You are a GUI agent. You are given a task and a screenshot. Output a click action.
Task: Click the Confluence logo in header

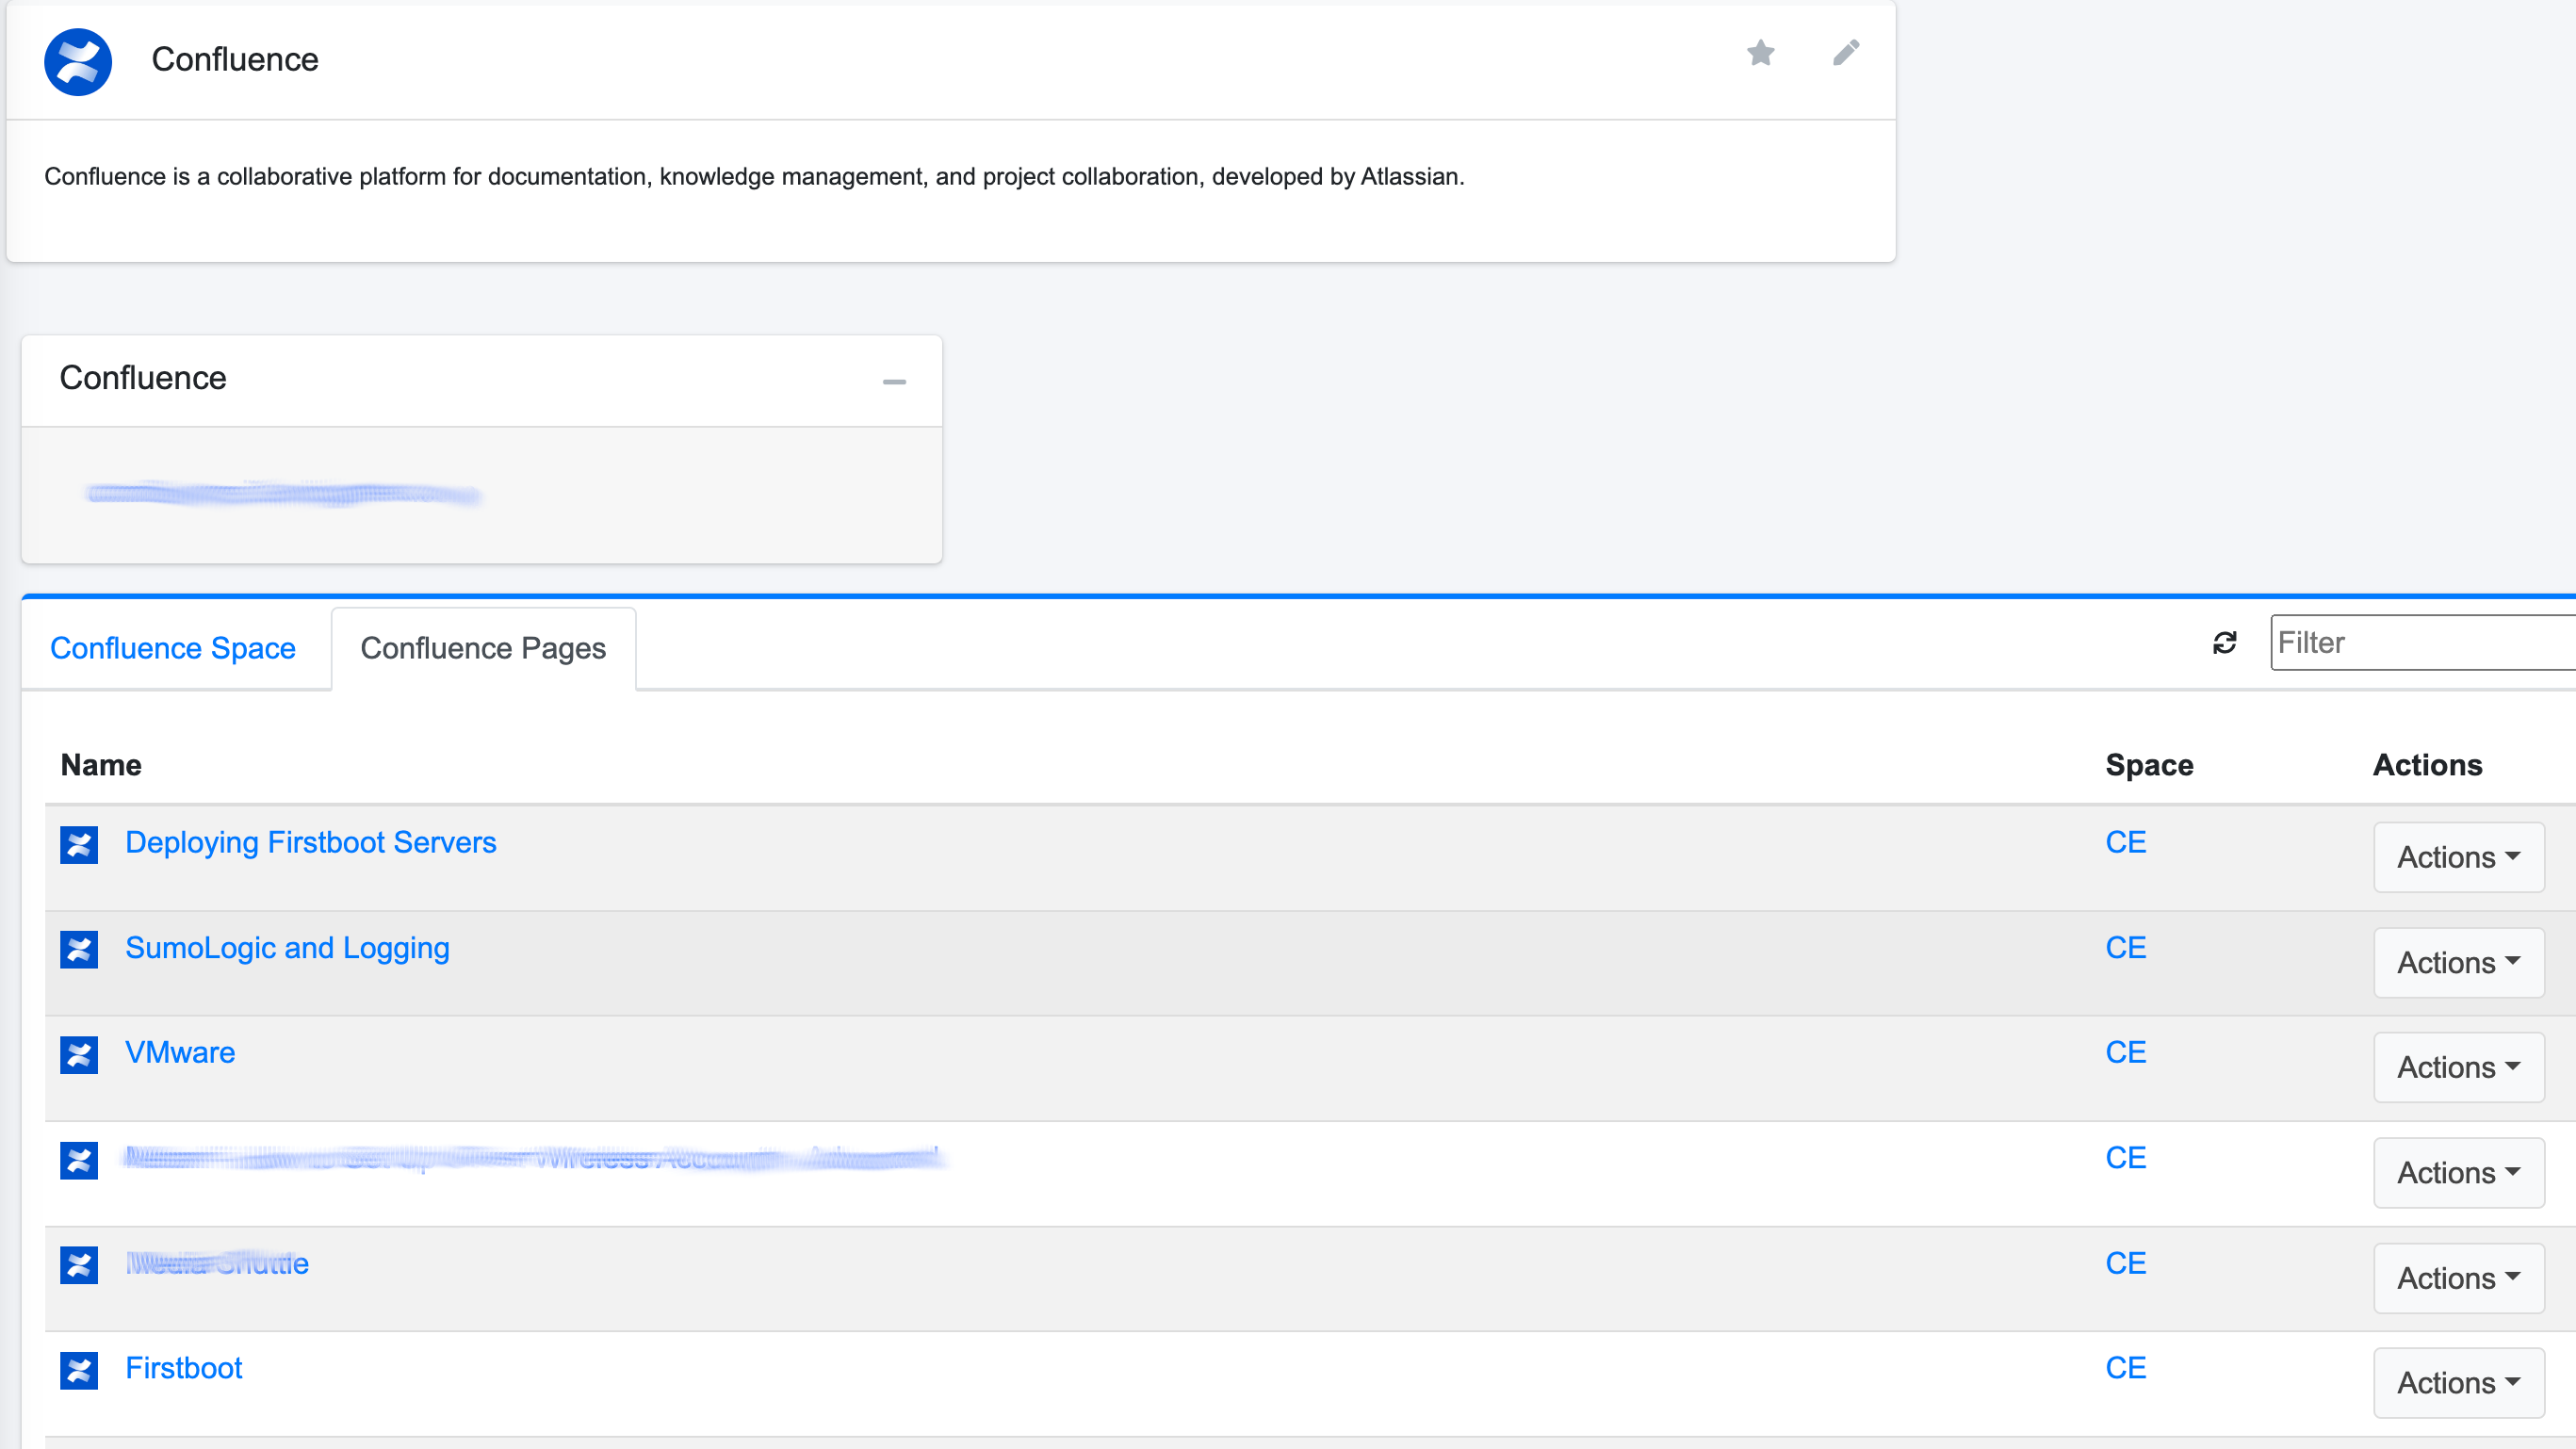(78, 62)
